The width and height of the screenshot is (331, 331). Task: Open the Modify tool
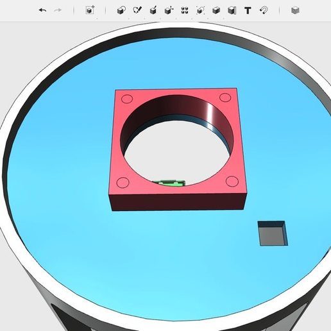coord(169,10)
